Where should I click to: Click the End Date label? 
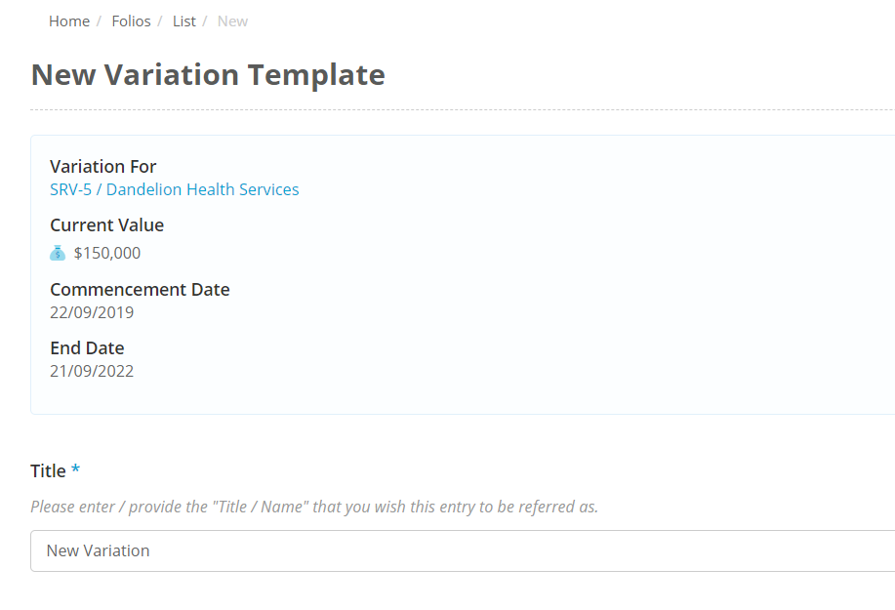[87, 348]
